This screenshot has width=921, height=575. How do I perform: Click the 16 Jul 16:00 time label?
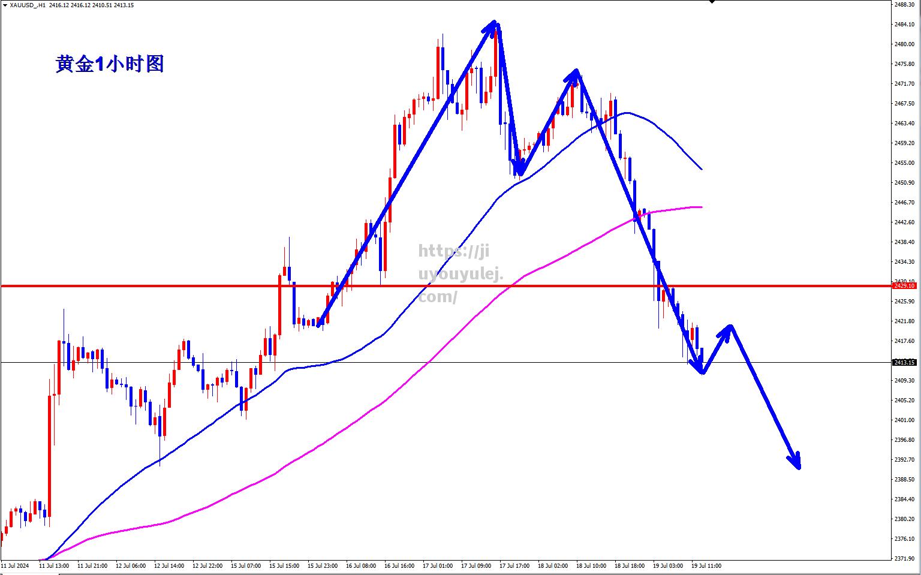[399, 565]
